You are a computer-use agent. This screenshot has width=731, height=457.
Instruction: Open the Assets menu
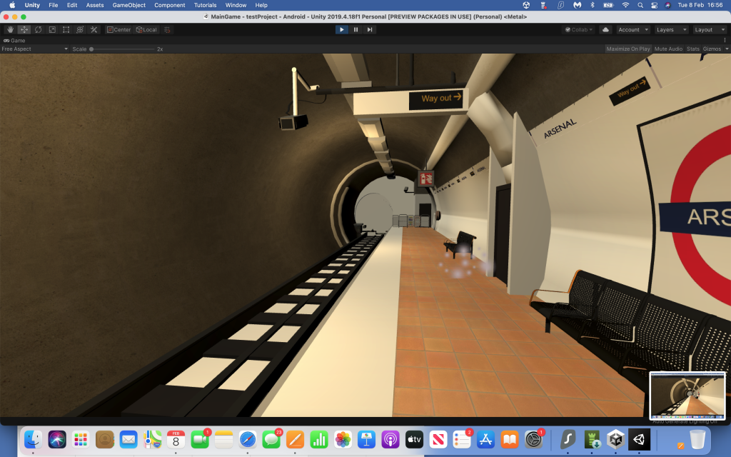(x=95, y=5)
